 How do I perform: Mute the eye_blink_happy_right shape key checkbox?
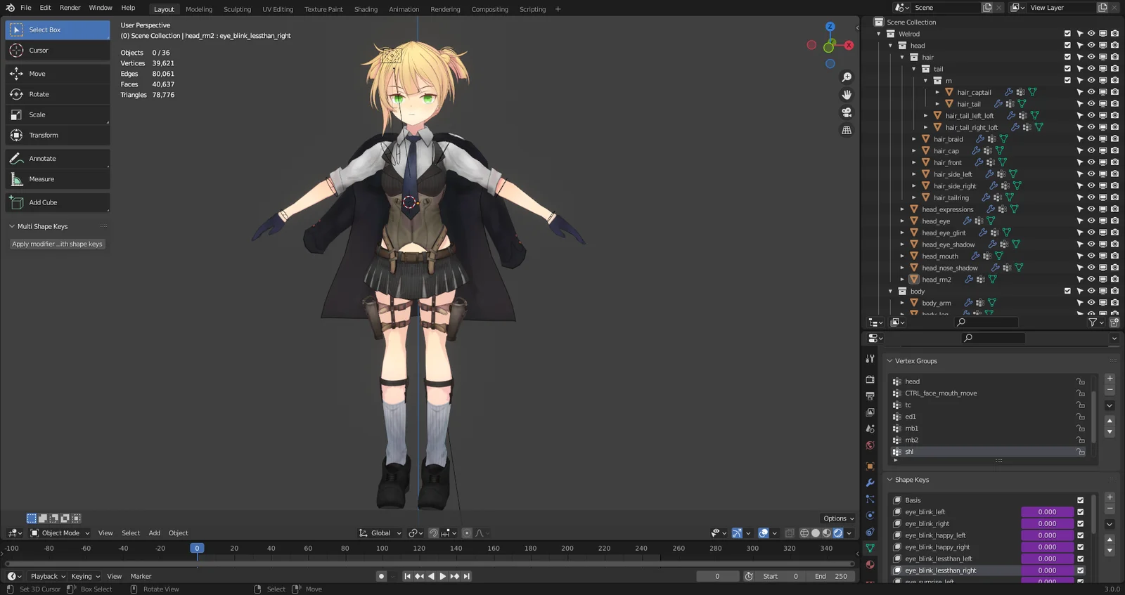pyautogui.click(x=1081, y=547)
